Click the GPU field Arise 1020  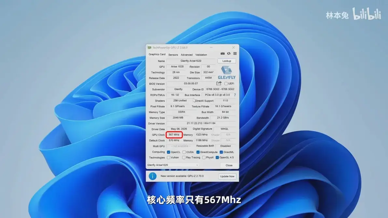(177, 67)
